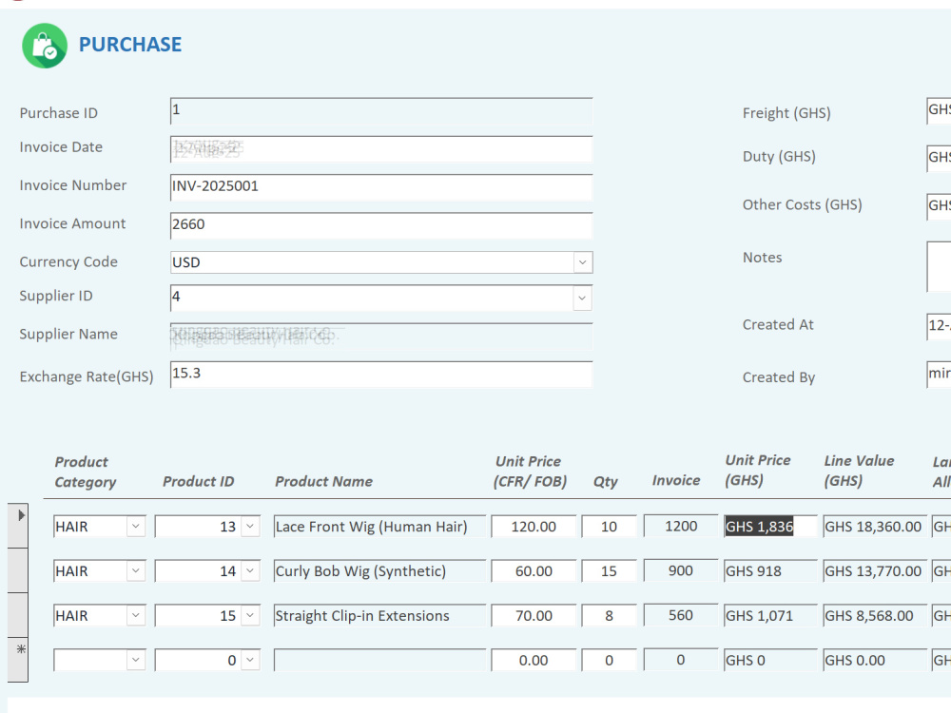Click Line Value GHS 0.00 in new row

tap(875, 660)
